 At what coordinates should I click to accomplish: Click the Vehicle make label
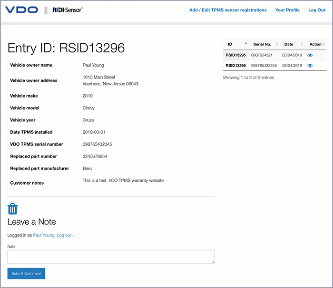pyautogui.click(x=24, y=96)
